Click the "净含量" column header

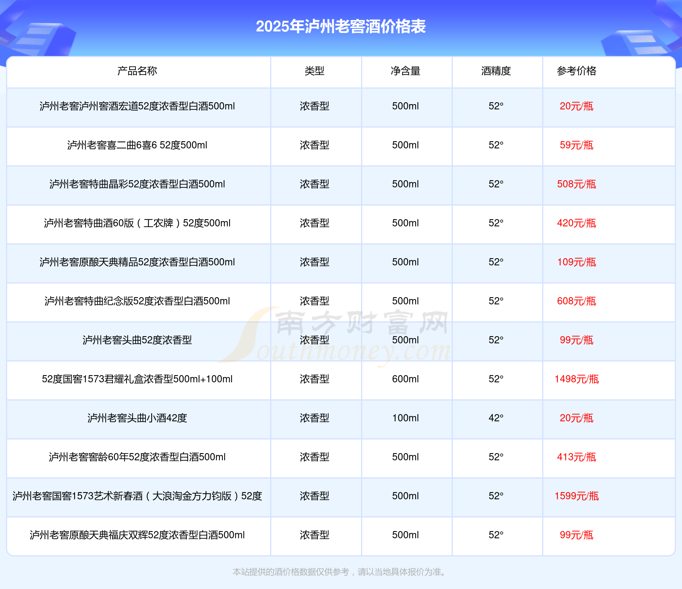405,71
